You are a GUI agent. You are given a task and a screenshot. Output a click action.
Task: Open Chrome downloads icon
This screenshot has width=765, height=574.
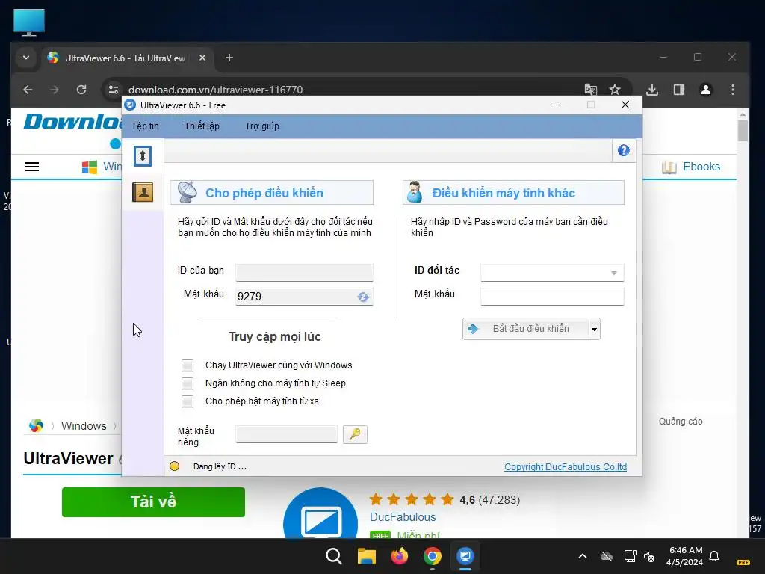[x=652, y=90]
